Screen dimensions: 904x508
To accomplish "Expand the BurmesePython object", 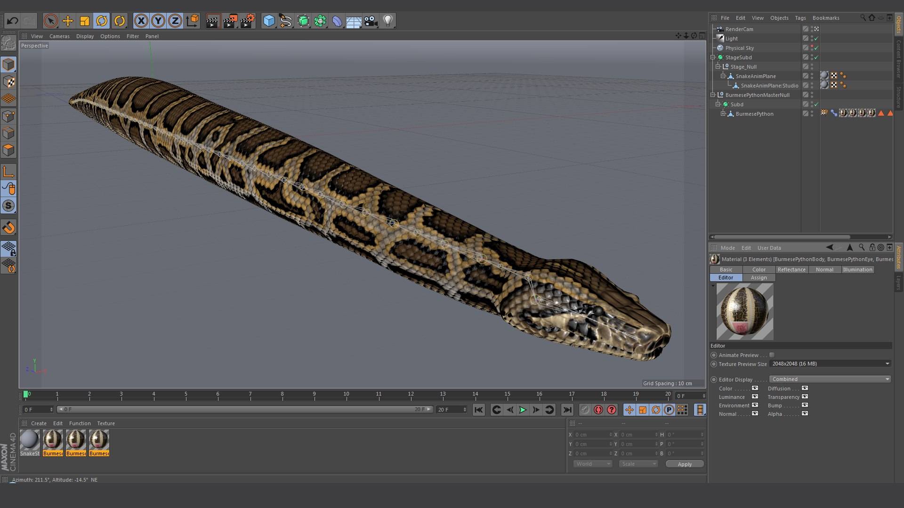I will pos(723,113).
